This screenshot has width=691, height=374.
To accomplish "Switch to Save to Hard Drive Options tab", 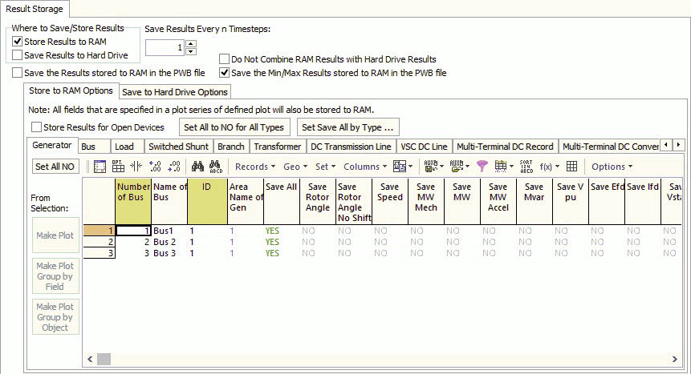I will coord(175,92).
